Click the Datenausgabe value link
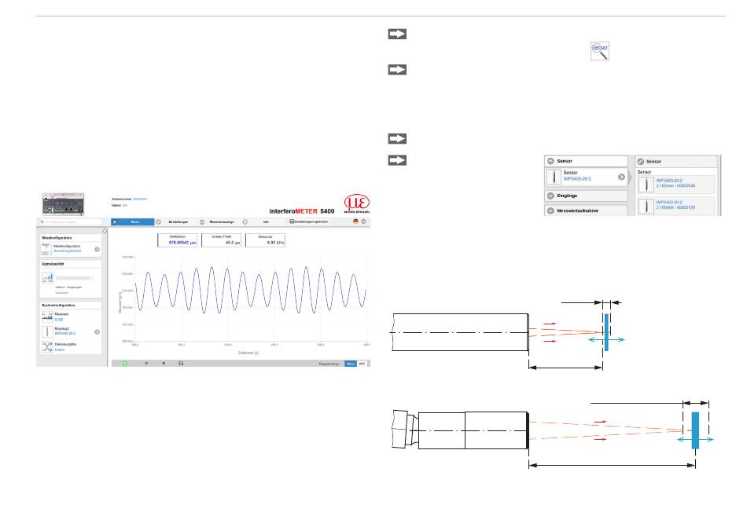The height and width of the screenshot is (516, 747). pyautogui.click(x=59, y=349)
